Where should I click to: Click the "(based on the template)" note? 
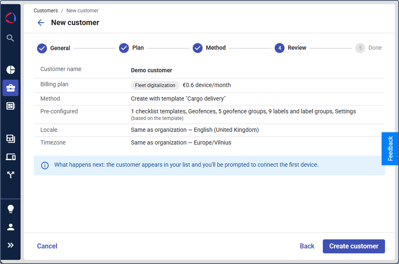(x=157, y=118)
